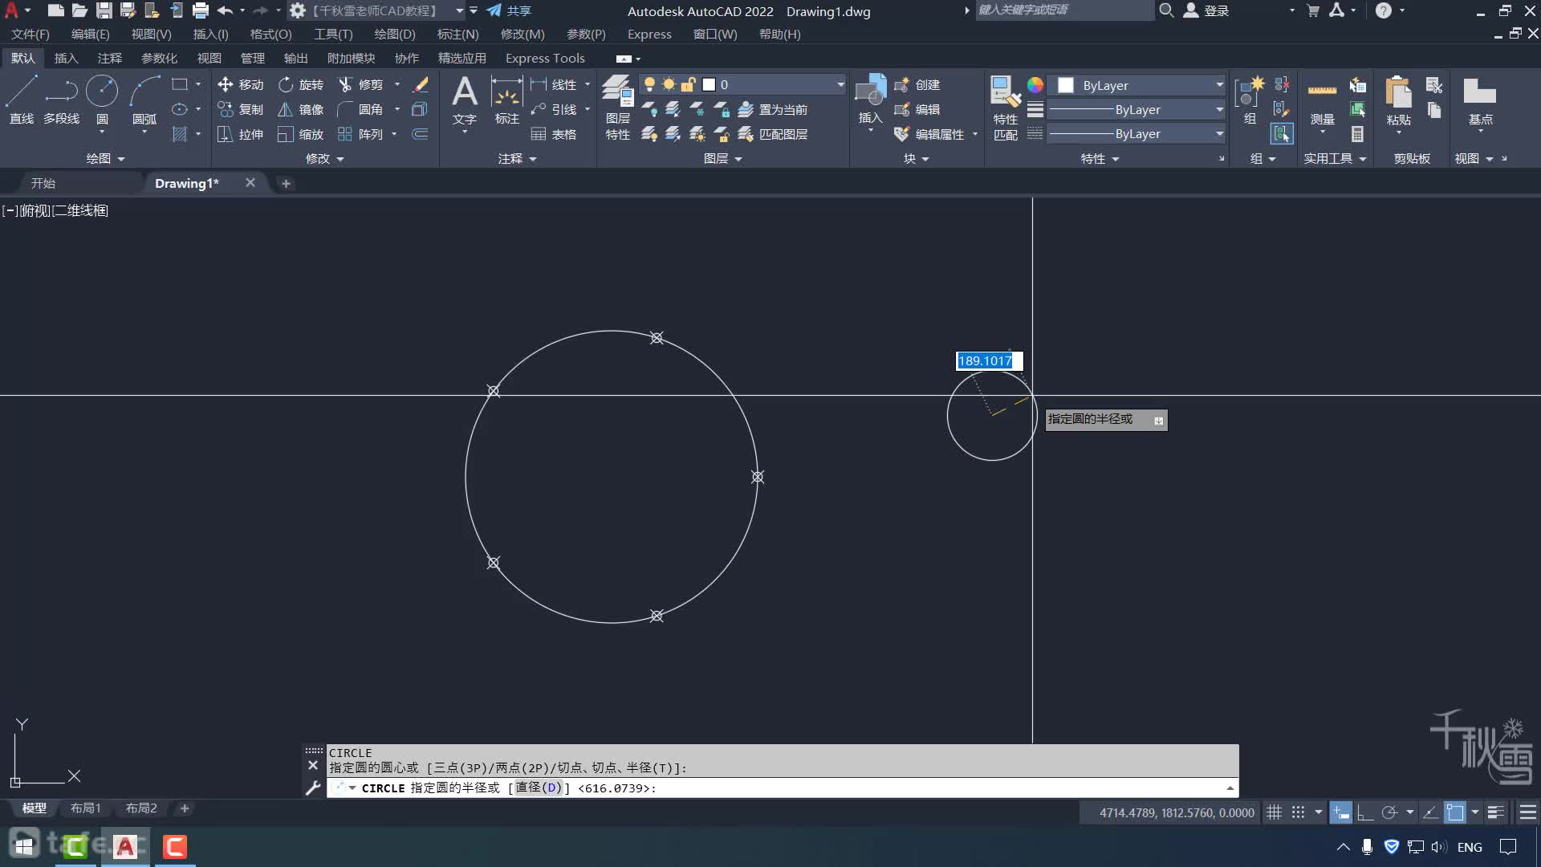The height and width of the screenshot is (867, 1541).
Task: Click the 置为当前 button
Action: (x=772, y=109)
